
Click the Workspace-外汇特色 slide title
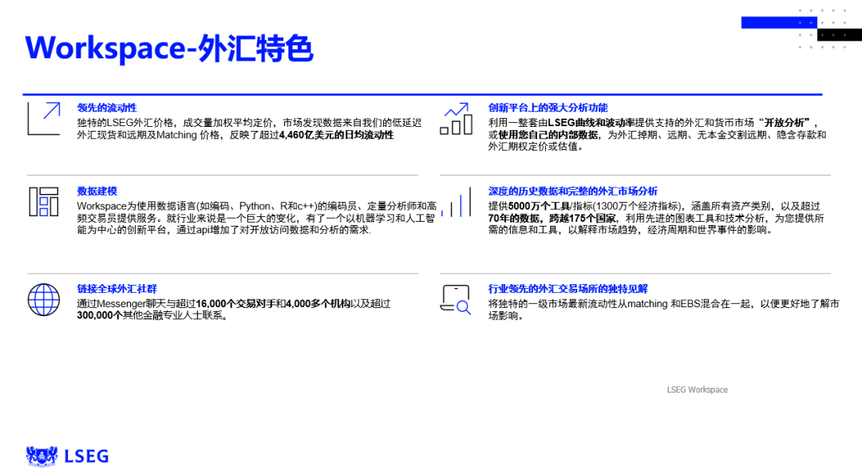coord(172,48)
